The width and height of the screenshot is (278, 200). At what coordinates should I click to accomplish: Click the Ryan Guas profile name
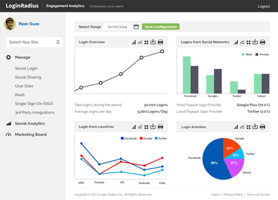click(x=29, y=24)
